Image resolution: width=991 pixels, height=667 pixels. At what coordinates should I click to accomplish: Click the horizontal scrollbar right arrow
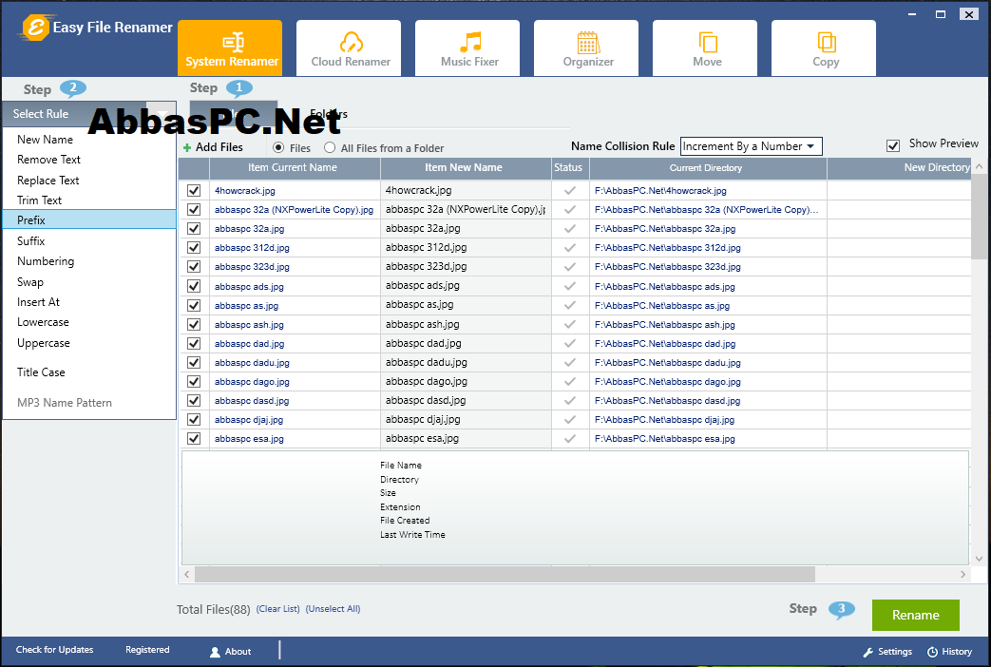(x=962, y=574)
